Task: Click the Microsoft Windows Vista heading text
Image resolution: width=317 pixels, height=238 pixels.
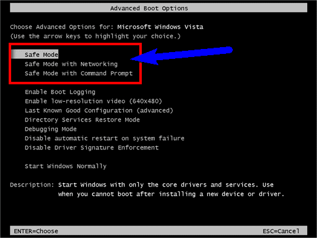Action: coord(160,27)
